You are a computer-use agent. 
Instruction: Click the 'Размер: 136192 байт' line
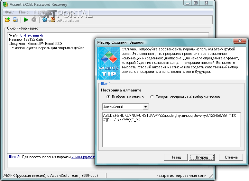tap(26, 39)
